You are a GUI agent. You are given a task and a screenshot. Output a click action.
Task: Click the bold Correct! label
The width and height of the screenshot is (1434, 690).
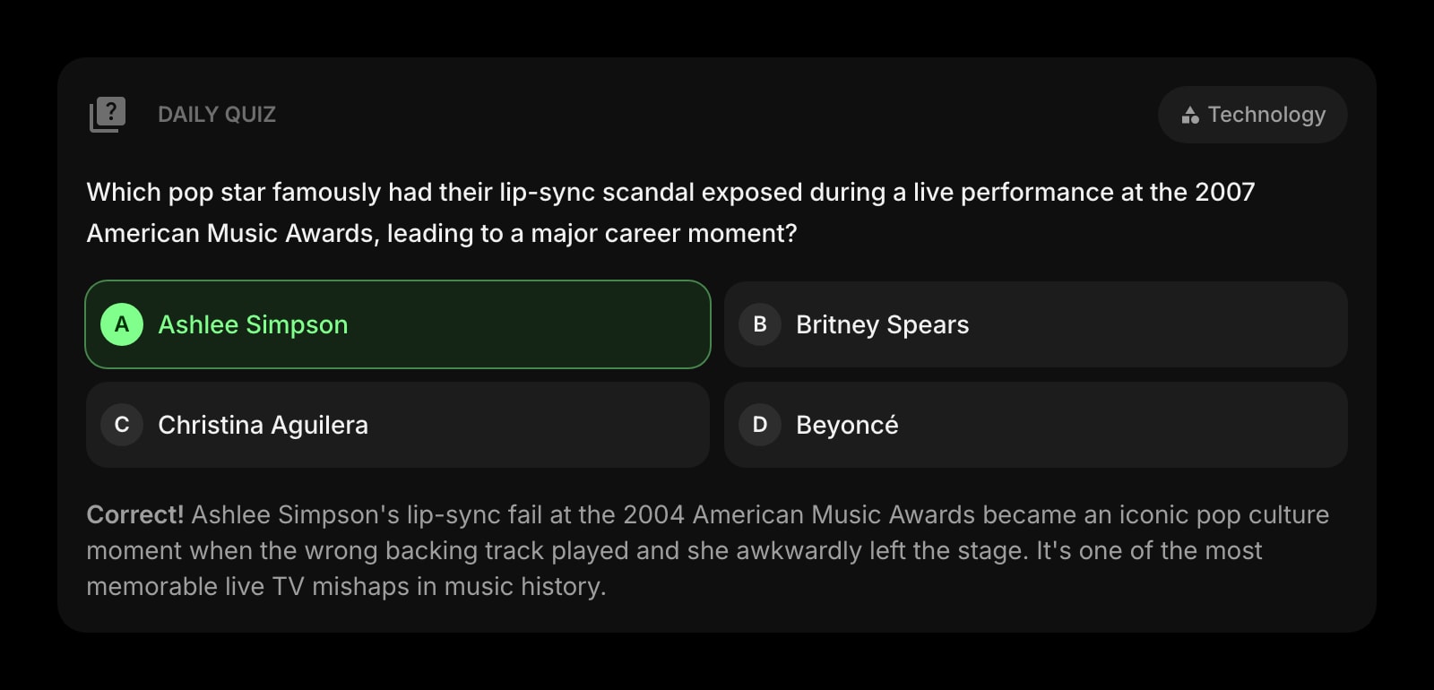click(x=135, y=514)
